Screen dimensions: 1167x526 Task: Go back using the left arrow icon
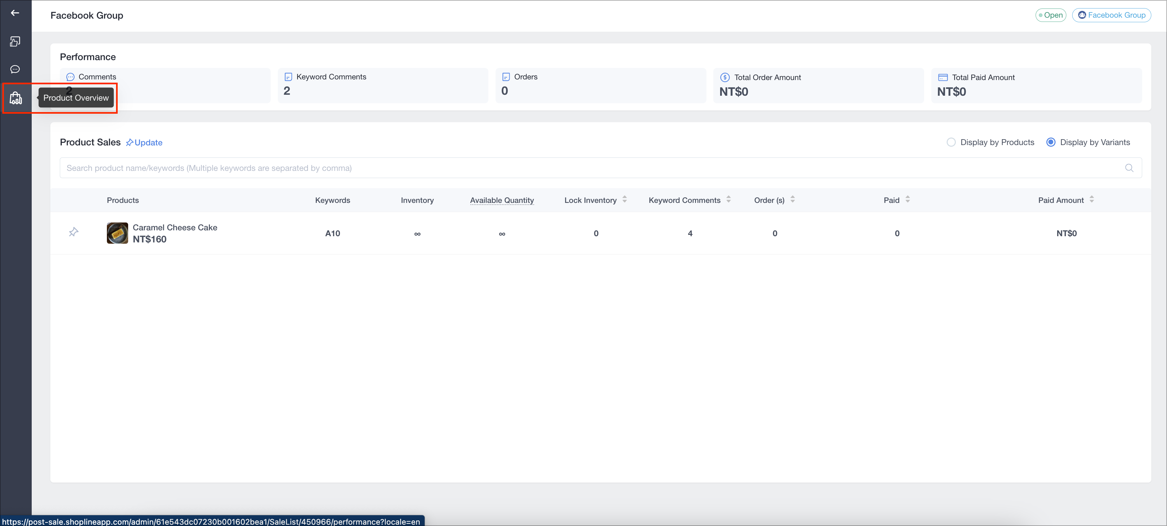15,13
